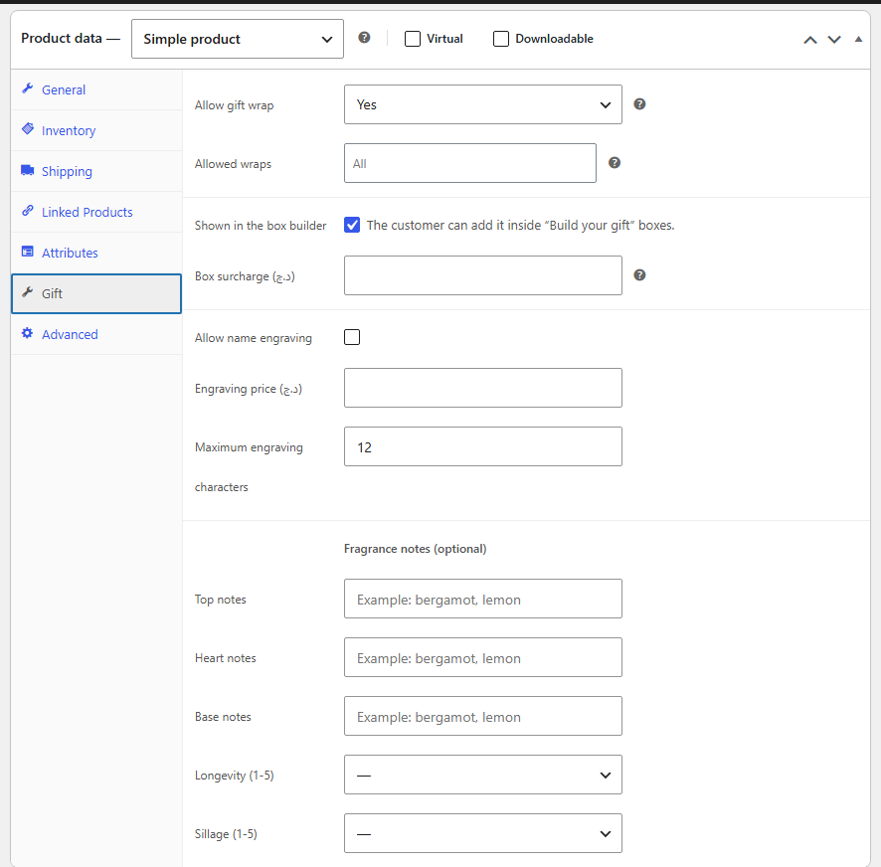Switch to the Advanced tab
The width and height of the screenshot is (881, 867).
coord(96,334)
